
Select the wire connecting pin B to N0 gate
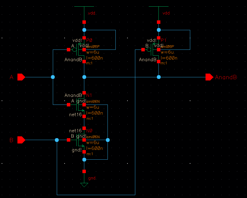[x=42, y=140]
